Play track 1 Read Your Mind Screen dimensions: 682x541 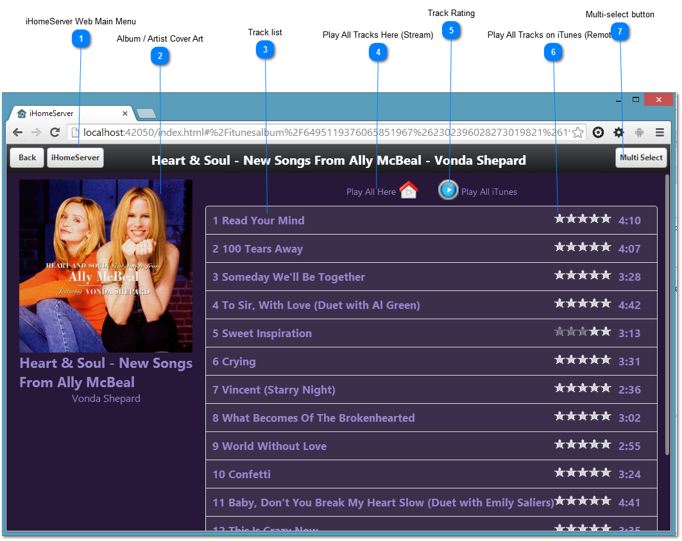(431, 221)
